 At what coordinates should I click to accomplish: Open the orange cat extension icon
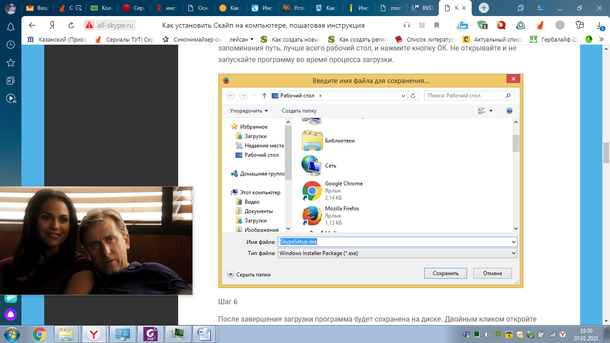[540, 25]
